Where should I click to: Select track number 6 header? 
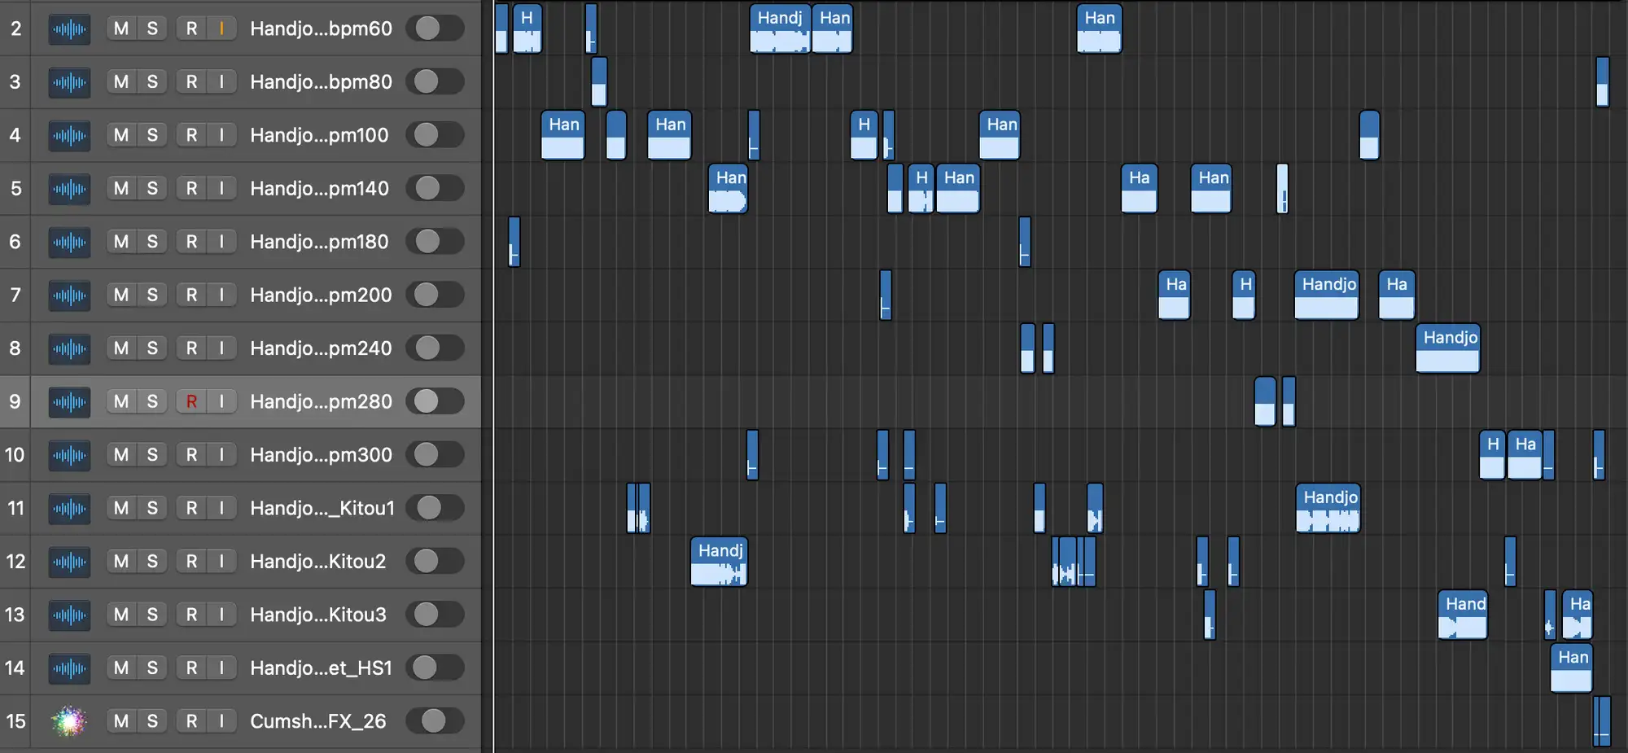[15, 242]
